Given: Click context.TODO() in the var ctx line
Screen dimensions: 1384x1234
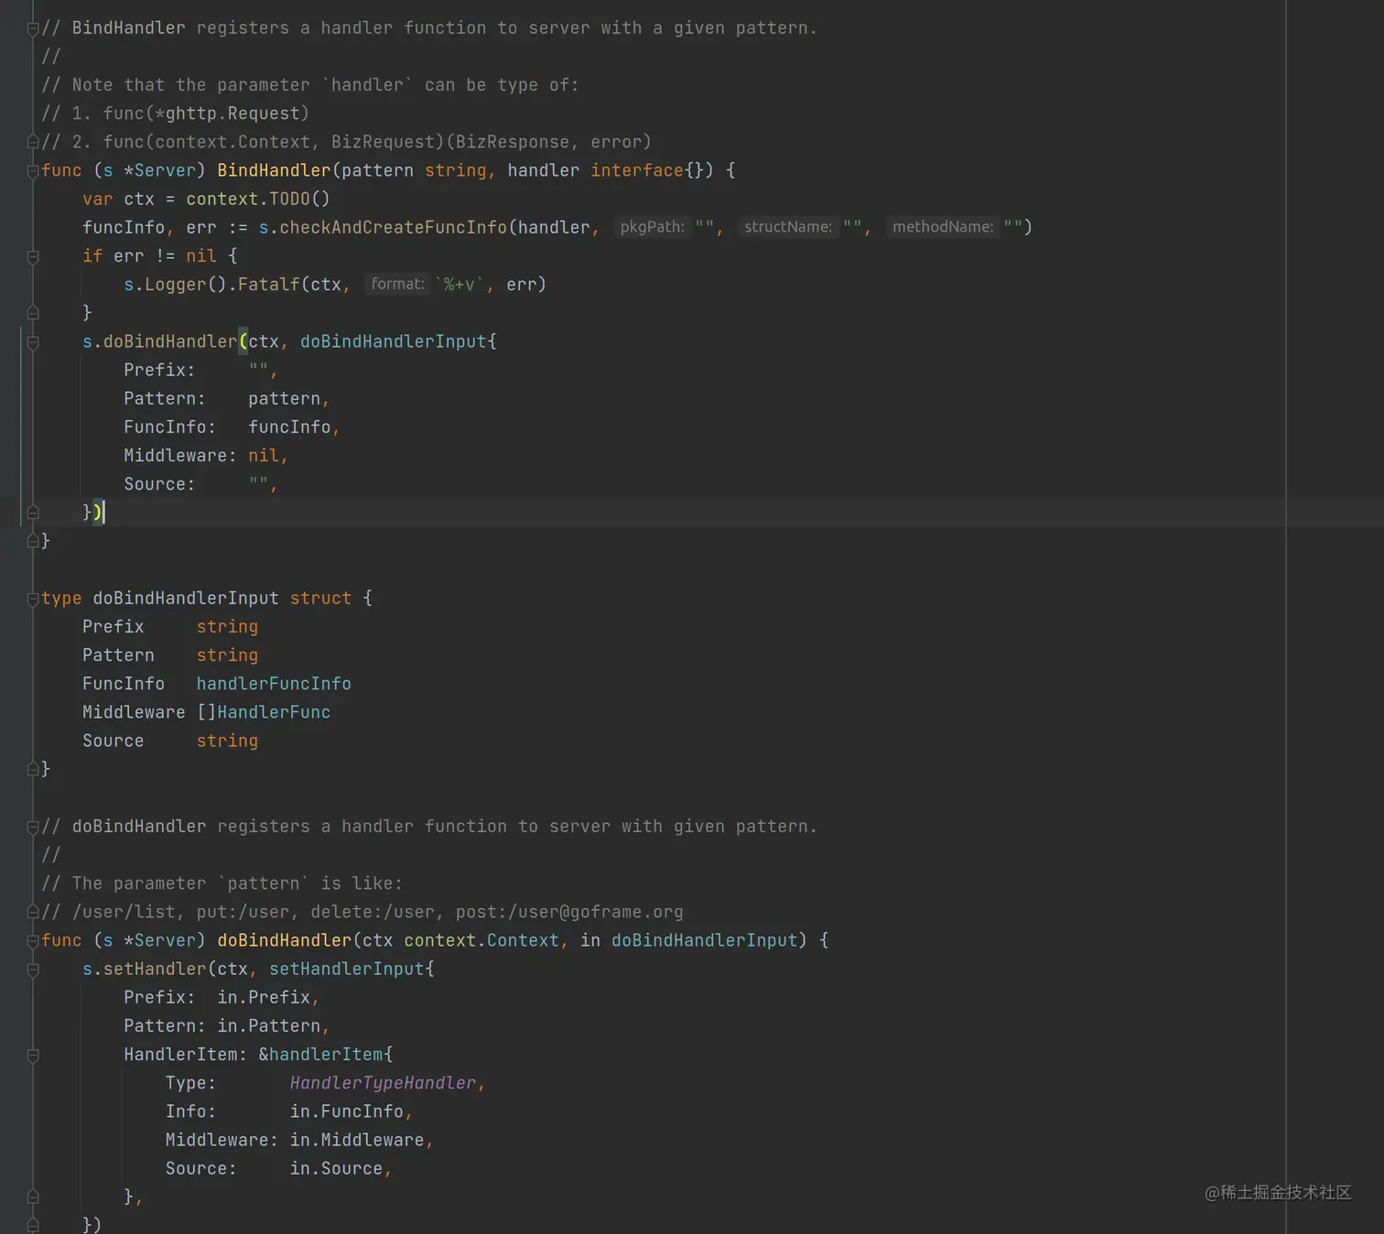Looking at the screenshot, I should tap(258, 199).
